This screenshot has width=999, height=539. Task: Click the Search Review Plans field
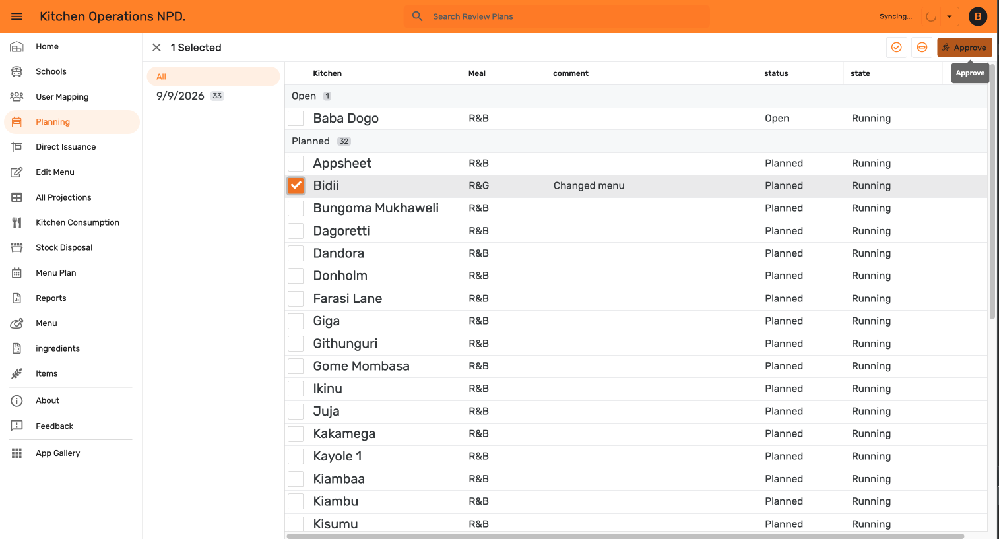point(557,16)
